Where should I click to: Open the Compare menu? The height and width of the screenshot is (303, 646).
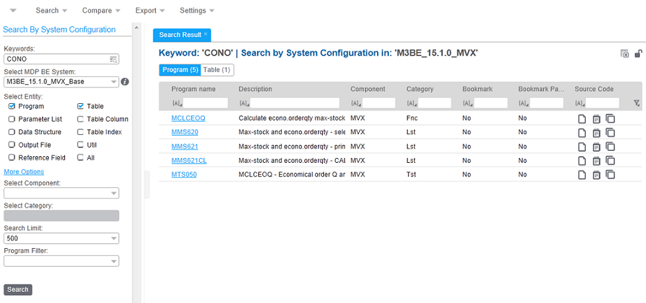coord(101,11)
